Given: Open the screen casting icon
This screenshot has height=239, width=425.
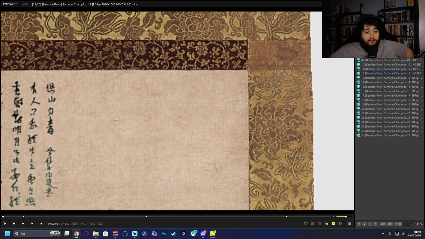Looking at the screenshot, I should point(306,224).
